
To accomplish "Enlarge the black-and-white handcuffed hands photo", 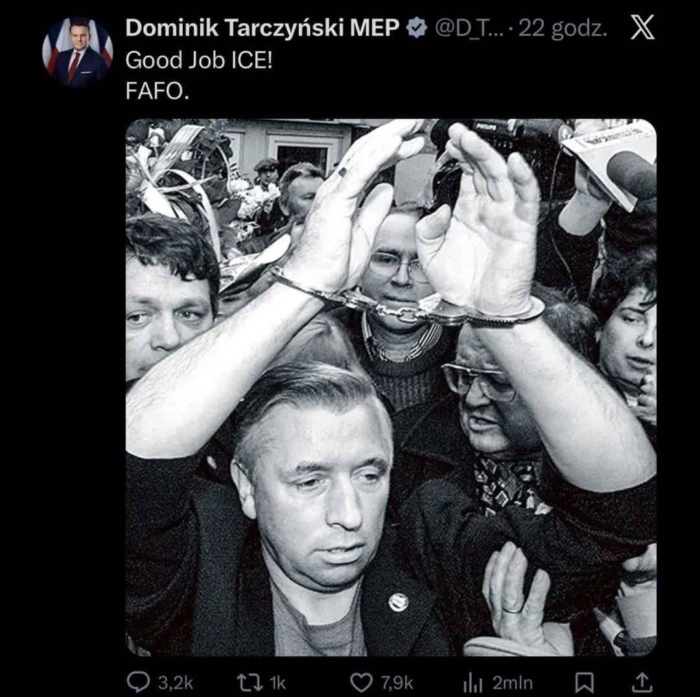I will (391, 387).
